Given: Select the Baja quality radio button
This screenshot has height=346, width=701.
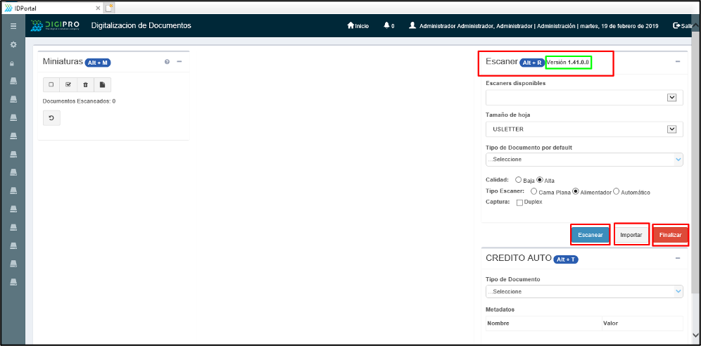Looking at the screenshot, I should pyautogui.click(x=519, y=180).
